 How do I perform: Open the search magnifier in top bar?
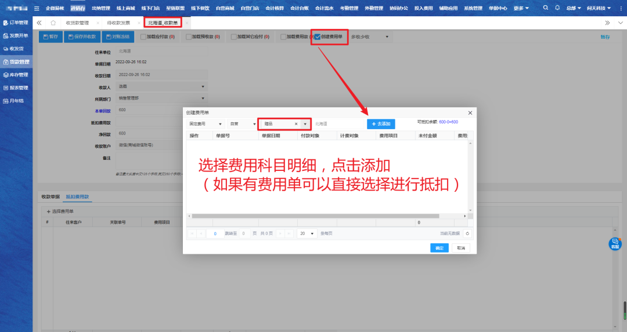click(x=545, y=8)
